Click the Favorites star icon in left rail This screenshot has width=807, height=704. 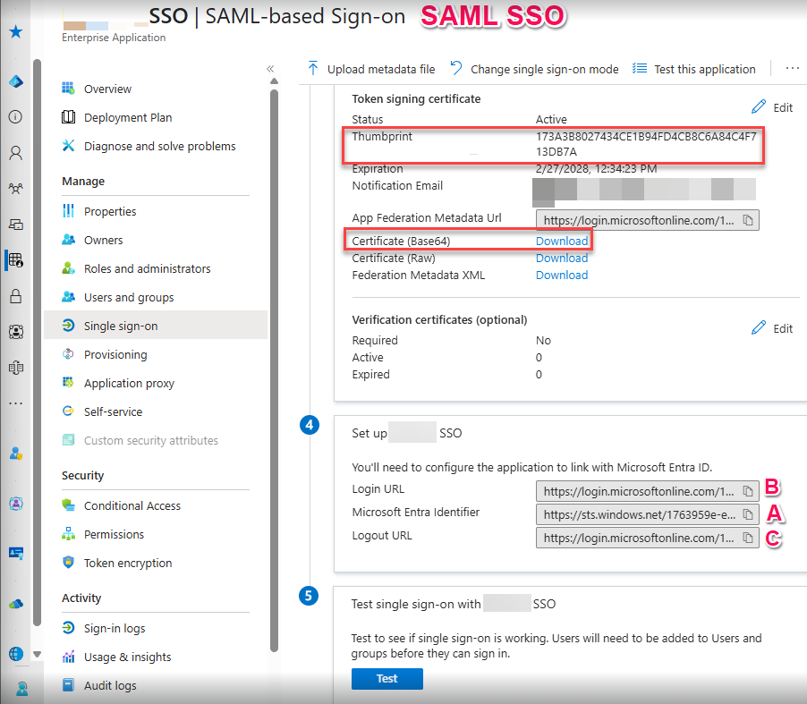pos(15,32)
